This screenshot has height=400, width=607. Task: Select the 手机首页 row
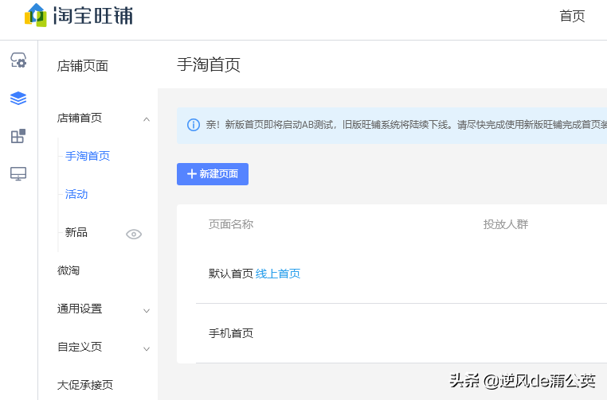[x=401, y=333]
